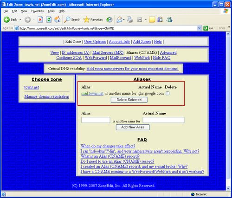Click the Forward arrow button
The image size is (232, 198).
pos(27,19)
